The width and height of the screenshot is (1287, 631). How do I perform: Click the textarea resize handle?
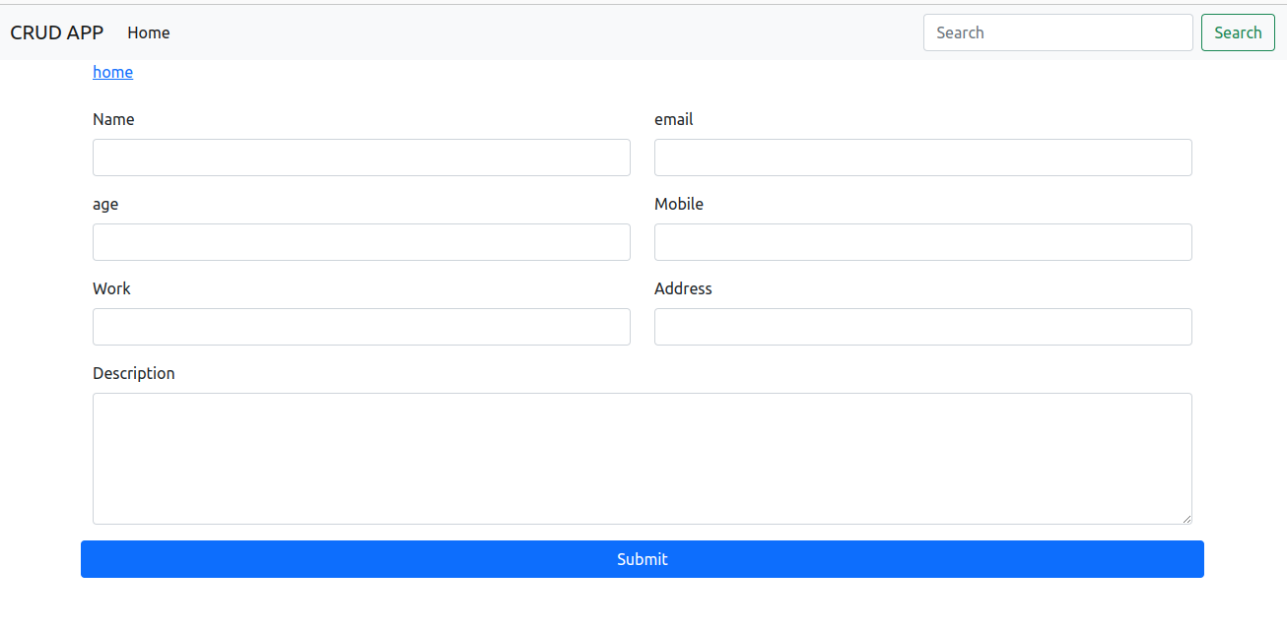tap(1187, 518)
